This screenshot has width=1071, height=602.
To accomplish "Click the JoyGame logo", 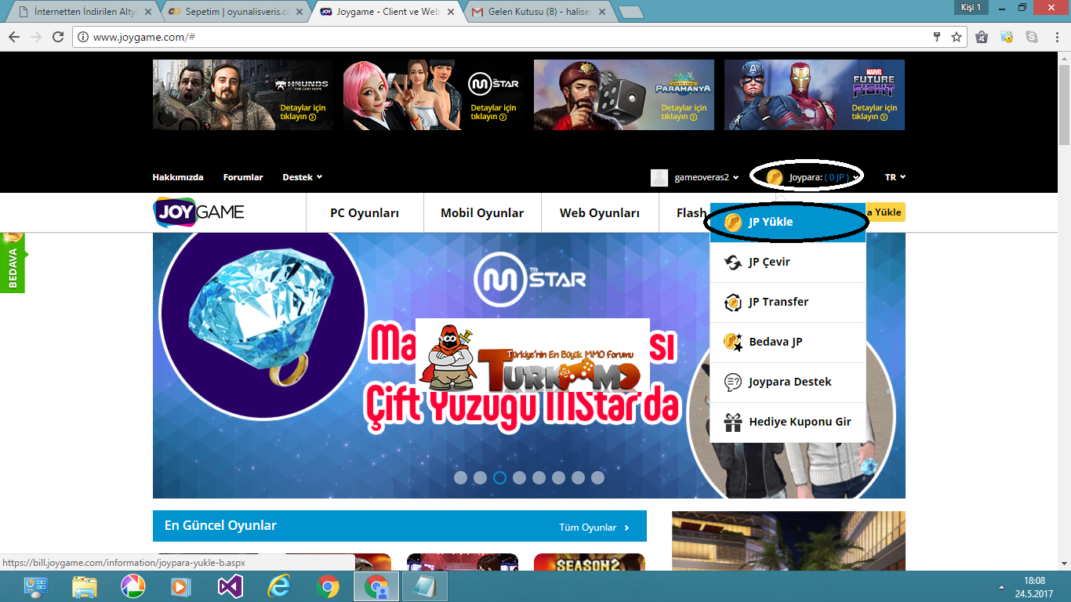I will 199,212.
